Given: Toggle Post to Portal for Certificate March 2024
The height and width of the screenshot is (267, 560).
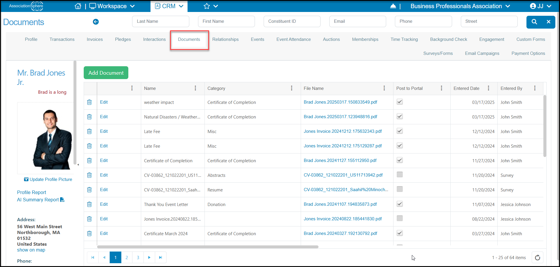Looking at the screenshot, I should click(400, 233).
